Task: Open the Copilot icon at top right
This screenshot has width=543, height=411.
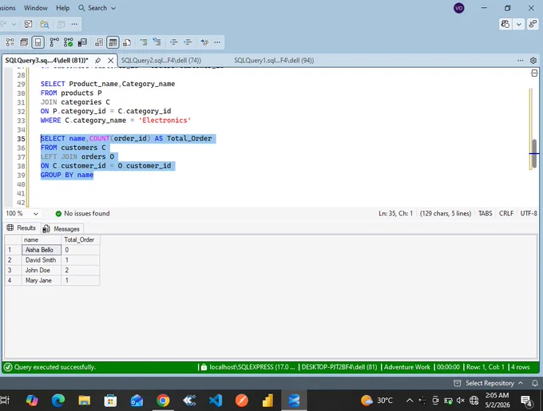Action: 505,24
